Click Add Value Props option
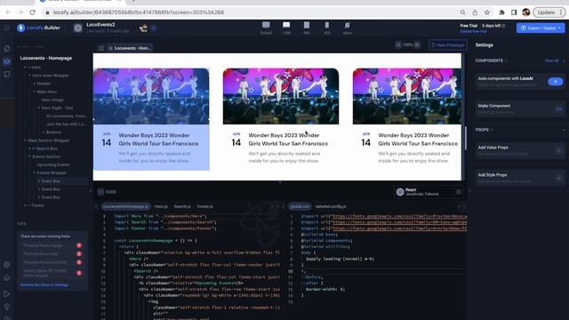This screenshot has width=569, height=320. pos(519,150)
